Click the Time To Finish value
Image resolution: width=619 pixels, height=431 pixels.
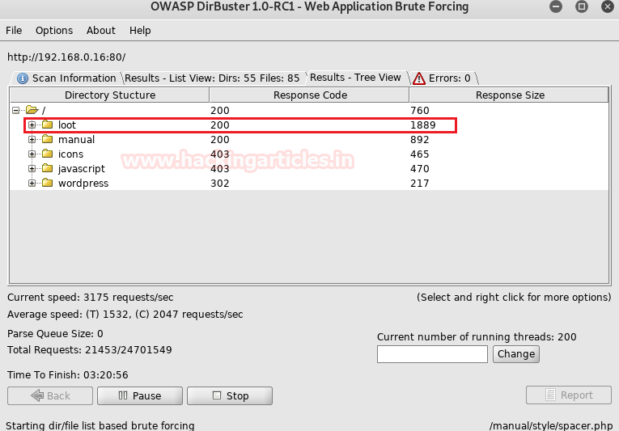pos(106,375)
